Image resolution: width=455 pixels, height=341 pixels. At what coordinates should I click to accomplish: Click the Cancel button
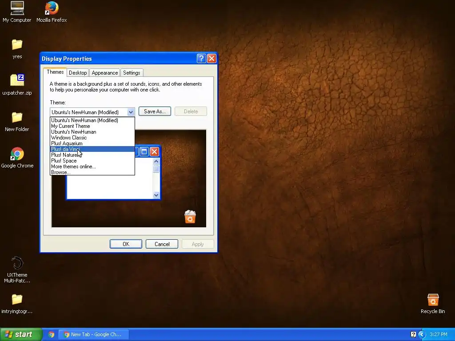point(162,244)
